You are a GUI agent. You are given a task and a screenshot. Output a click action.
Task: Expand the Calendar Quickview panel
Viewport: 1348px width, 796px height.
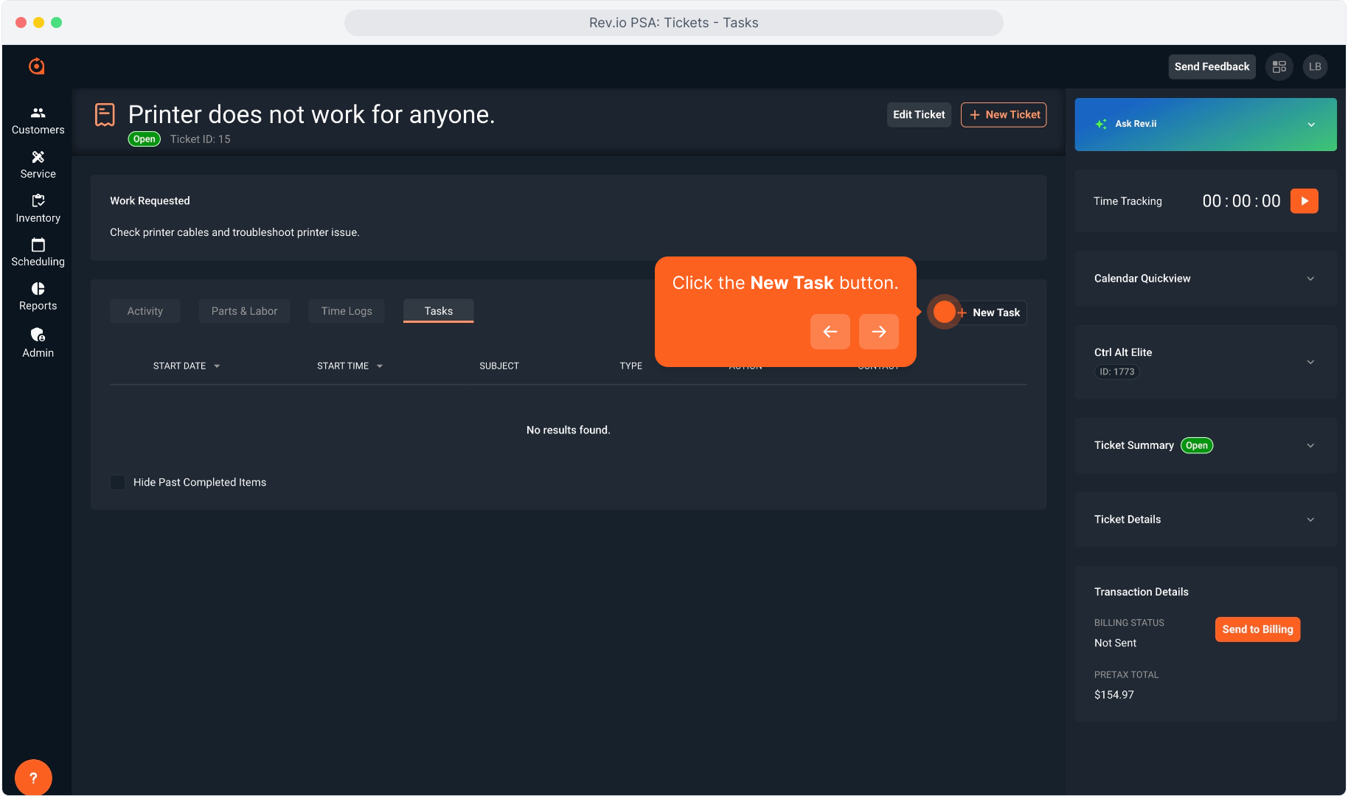pos(1310,279)
